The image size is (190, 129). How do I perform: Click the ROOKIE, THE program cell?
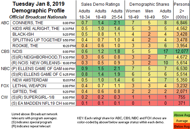43,46
